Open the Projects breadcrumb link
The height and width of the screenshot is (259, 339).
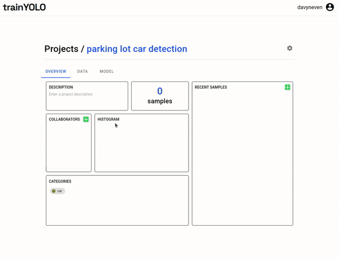coord(62,49)
